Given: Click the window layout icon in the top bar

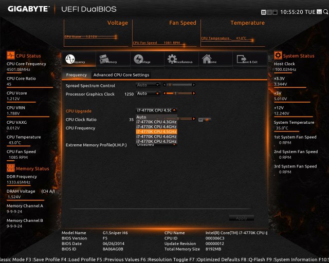Looking at the screenshot, I should pos(275,12).
